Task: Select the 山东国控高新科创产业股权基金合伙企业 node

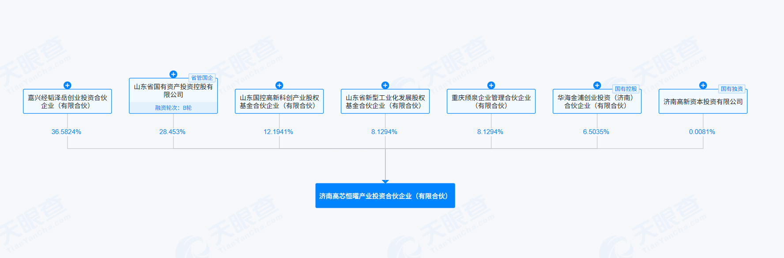Action: coord(279,102)
